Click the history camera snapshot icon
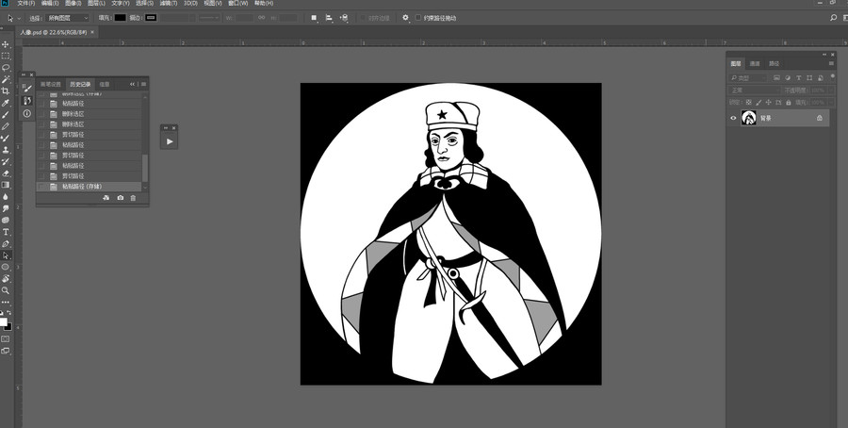The image size is (848, 428). (120, 198)
